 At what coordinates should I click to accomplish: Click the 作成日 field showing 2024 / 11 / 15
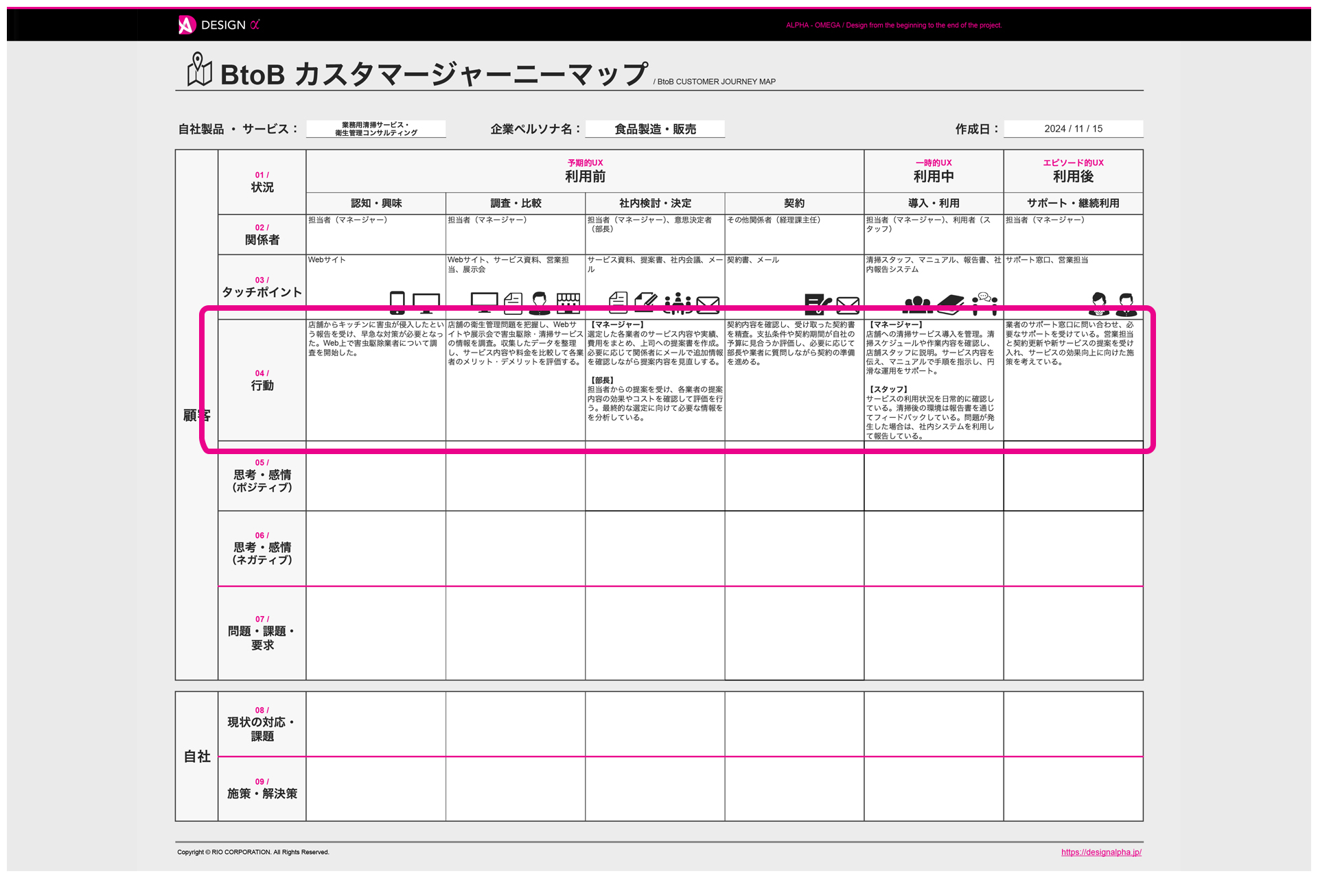point(1073,129)
